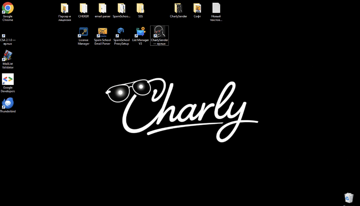Select the 'CharlySender — ярлык' shortcut

click(159, 32)
